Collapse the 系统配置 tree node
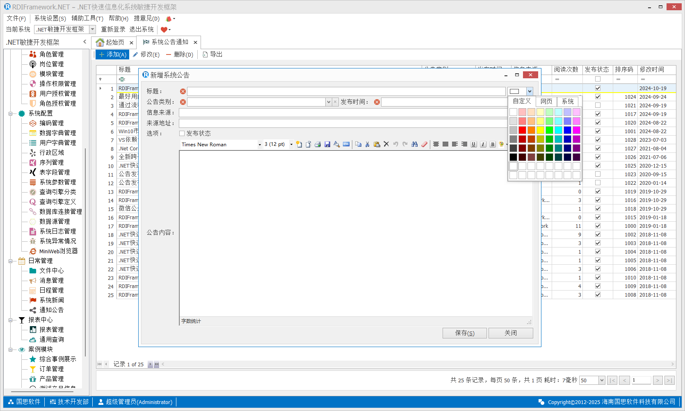This screenshot has width=685, height=411. point(11,114)
